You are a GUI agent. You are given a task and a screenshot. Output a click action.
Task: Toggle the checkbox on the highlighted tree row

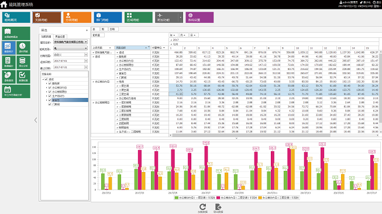coord(50,100)
